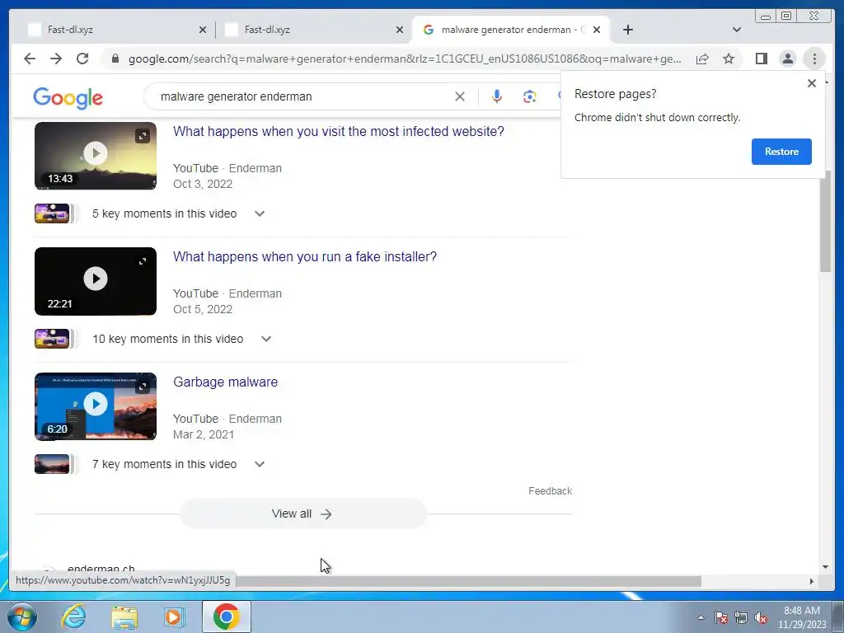The image size is (844, 633).
Task: Expand 10 key moments in this video
Action: 266,339
